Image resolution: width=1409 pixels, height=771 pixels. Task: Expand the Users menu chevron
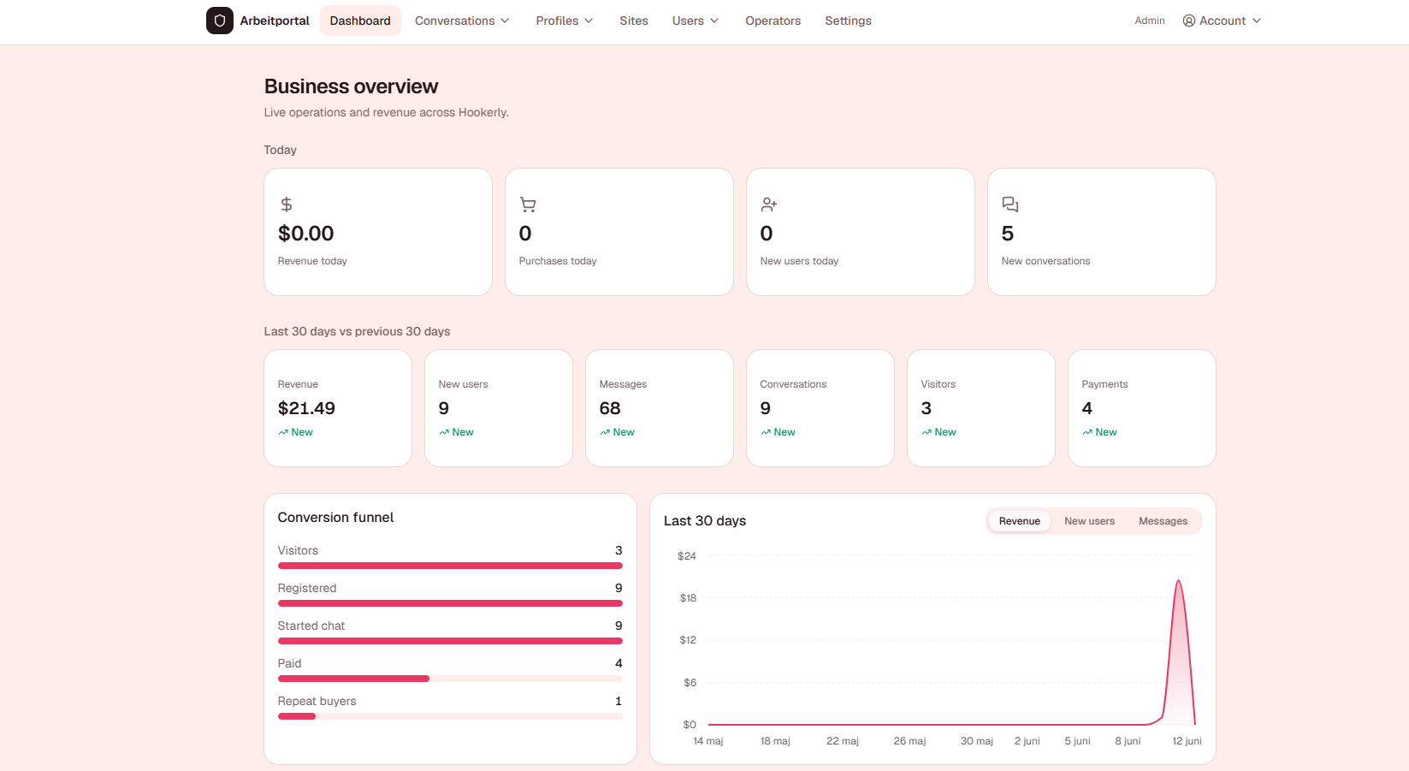click(x=714, y=21)
